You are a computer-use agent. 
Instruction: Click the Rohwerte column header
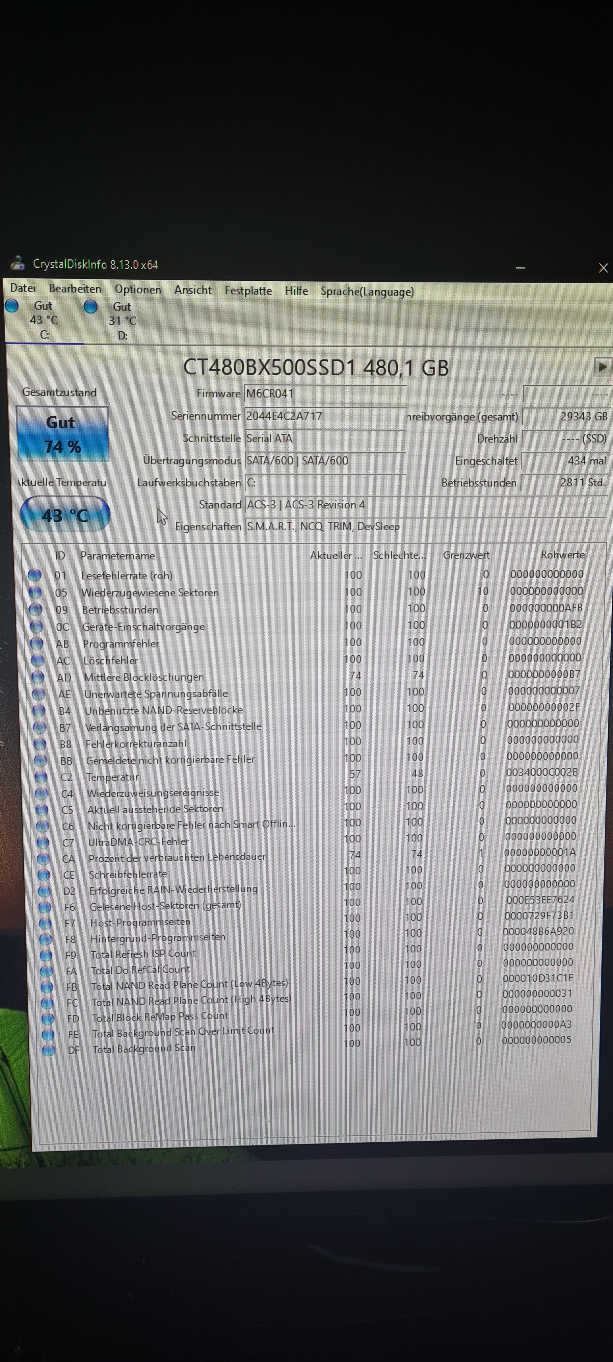click(562, 555)
